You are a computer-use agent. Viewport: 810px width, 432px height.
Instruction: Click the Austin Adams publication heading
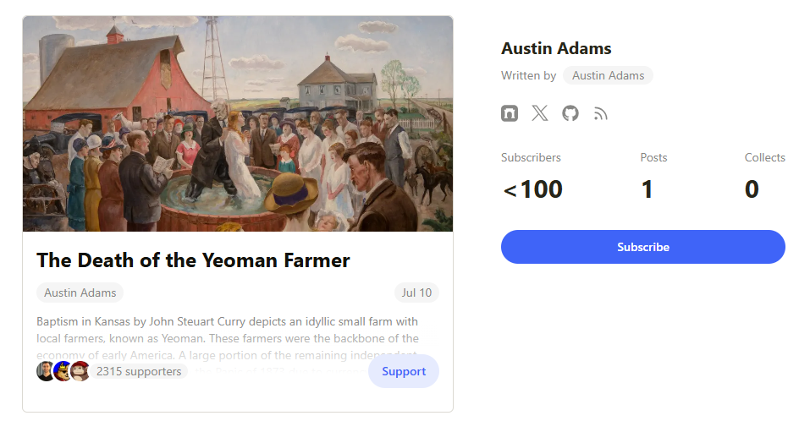[556, 48]
